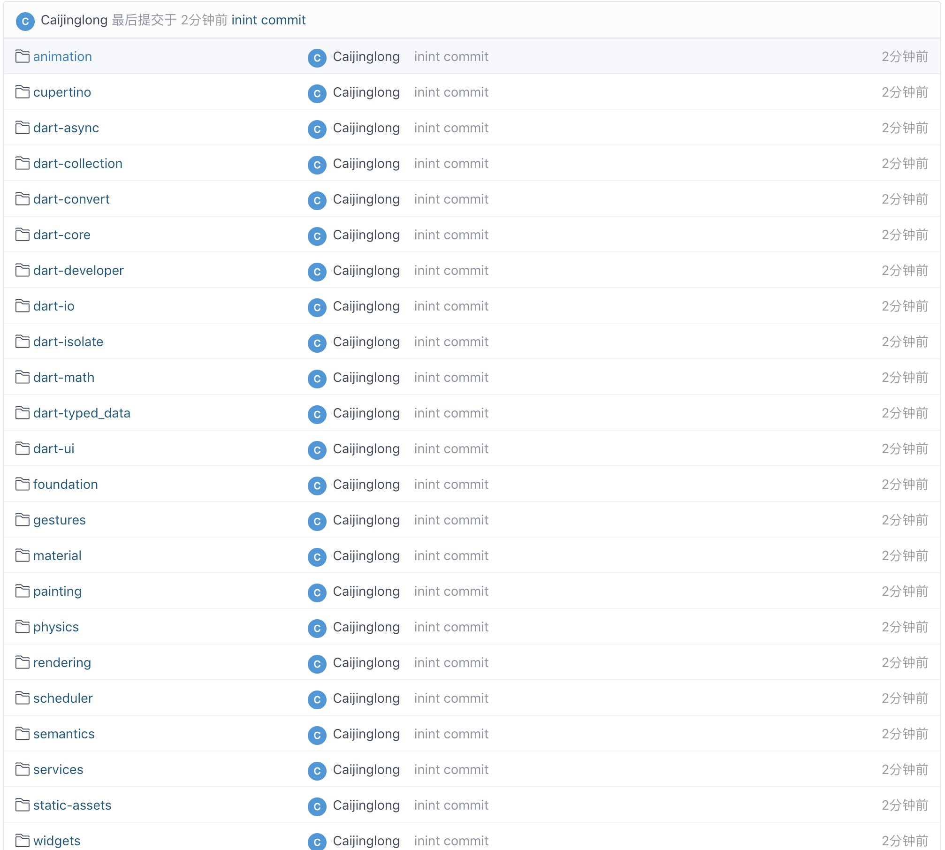Click Caijinglong author name in gestures row
Screen dimensions: 945x850
point(366,520)
